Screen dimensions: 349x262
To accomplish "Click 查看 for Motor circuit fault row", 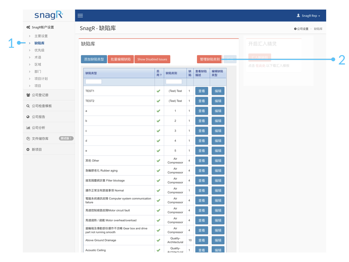I will pos(202,210).
